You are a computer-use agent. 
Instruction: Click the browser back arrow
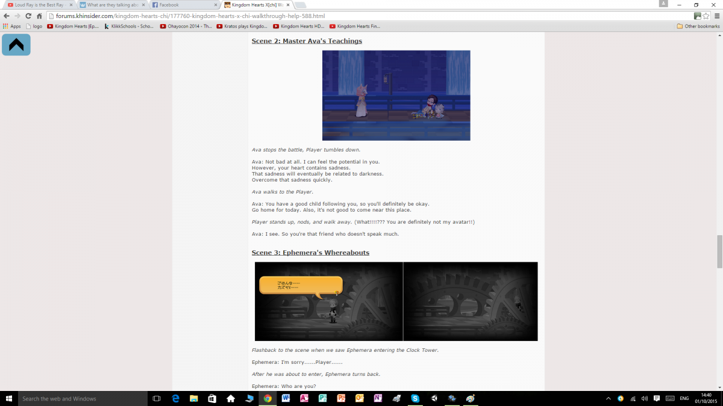click(6, 16)
